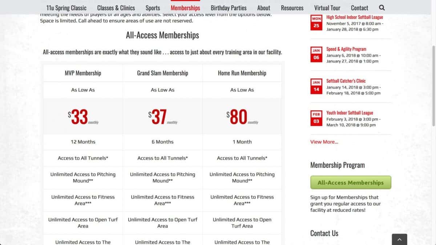Expand the Resources navigation menu

pos(292,8)
